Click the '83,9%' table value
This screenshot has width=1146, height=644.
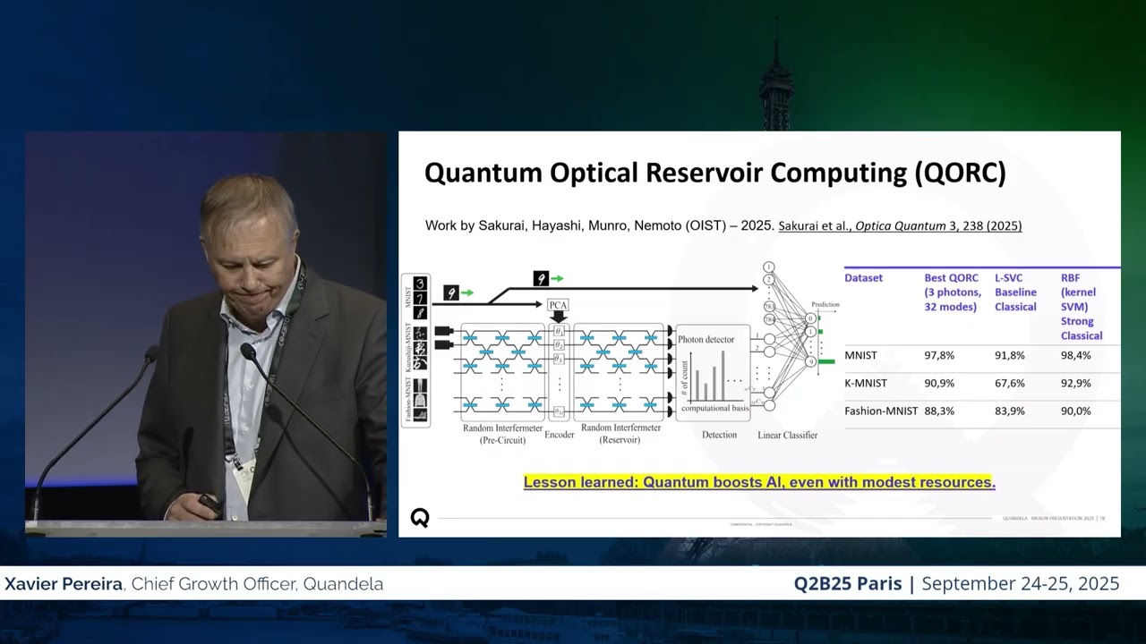(1009, 411)
